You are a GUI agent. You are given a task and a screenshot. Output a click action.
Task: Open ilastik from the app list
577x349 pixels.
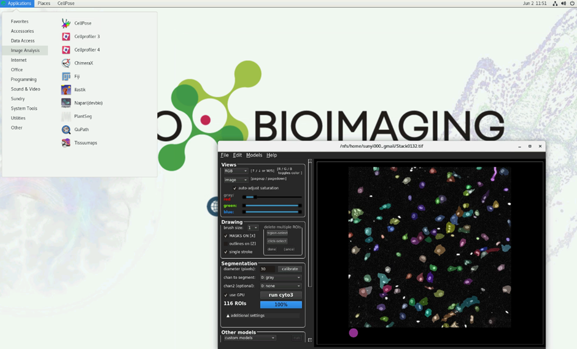(80, 90)
